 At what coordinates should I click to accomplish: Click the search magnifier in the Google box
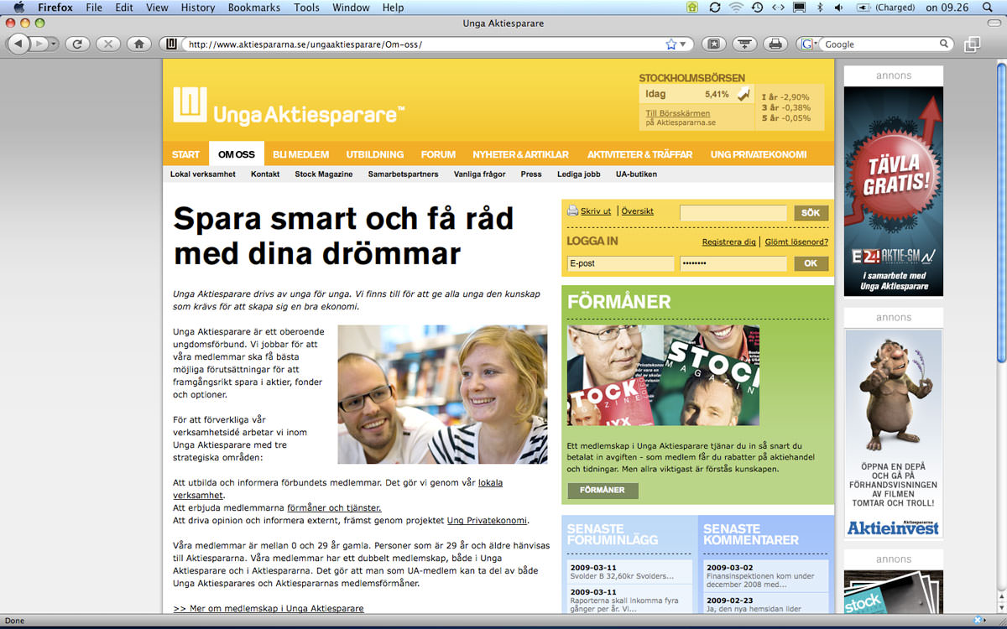pos(945,44)
